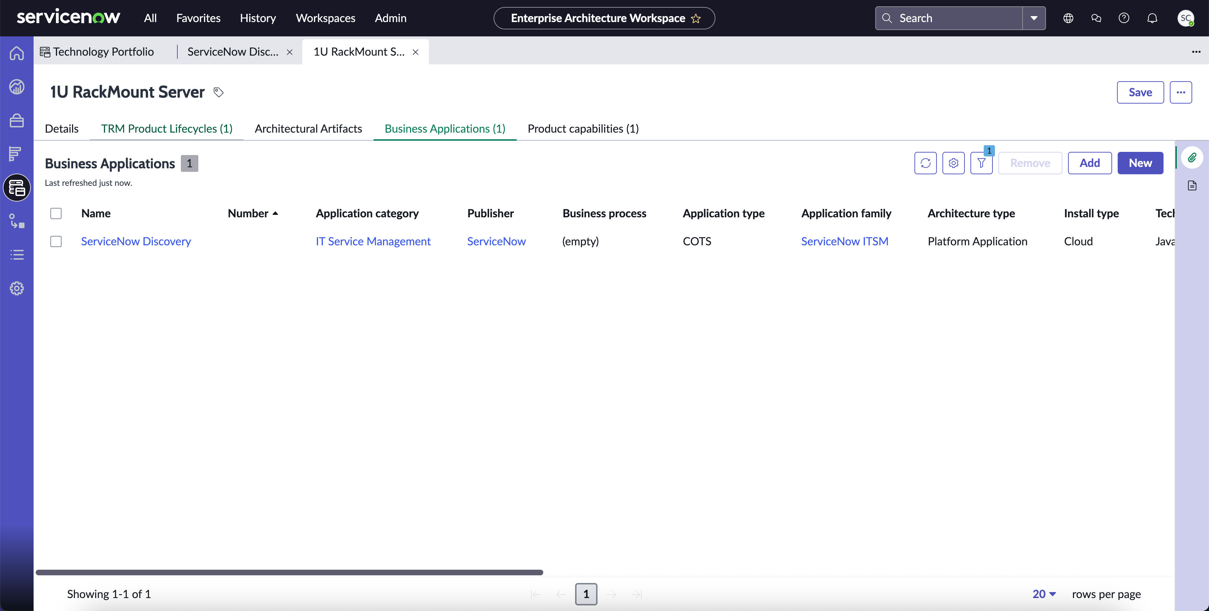
Task: Open the ServiceNow Discovery record link
Action: point(136,241)
